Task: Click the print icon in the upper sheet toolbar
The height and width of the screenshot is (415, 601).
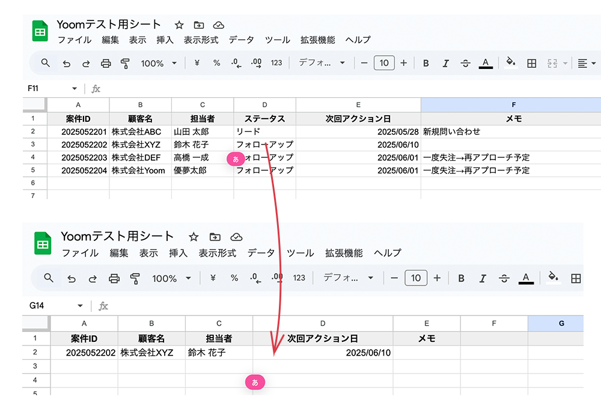Action: 106,63
